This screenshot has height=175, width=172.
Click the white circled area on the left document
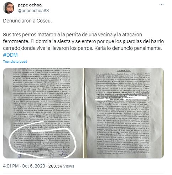pos(43,140)
